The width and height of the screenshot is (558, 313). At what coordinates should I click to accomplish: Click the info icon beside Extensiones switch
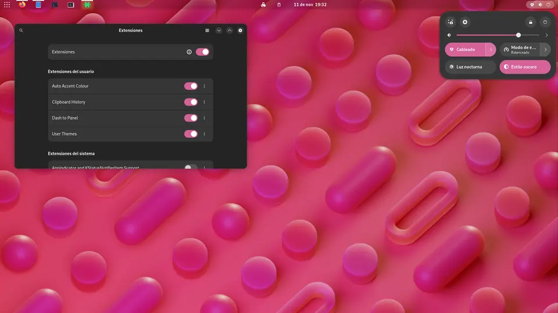click(x=189, y=52)
